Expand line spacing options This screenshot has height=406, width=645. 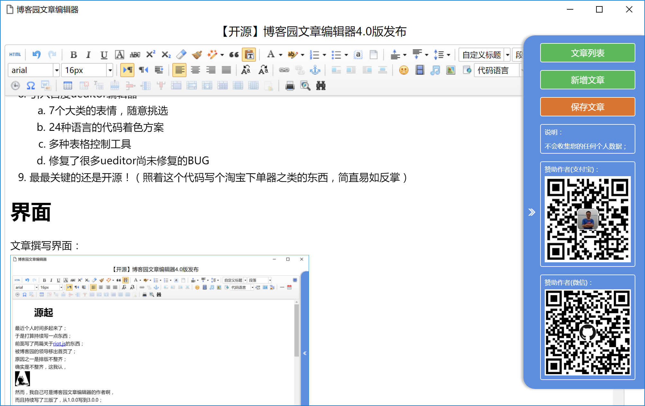tap(448, 55)
